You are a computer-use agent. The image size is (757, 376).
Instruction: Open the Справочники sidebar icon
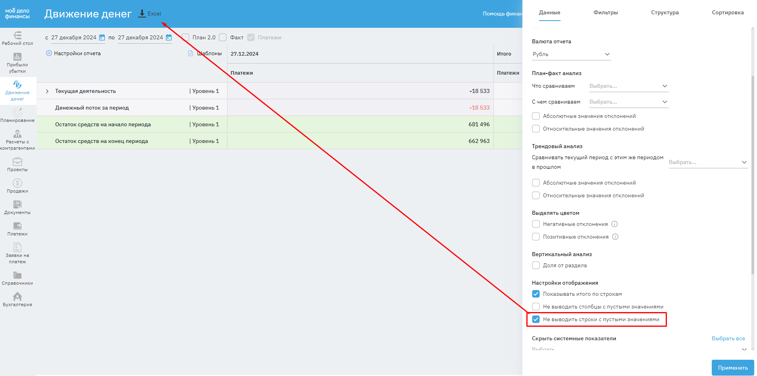17,275
